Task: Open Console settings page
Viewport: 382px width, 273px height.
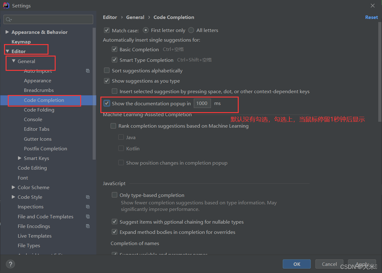Action: coord(33,119)
